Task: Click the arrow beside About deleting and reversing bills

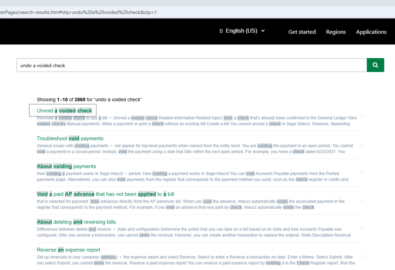Action: click(x=362, y=229)
